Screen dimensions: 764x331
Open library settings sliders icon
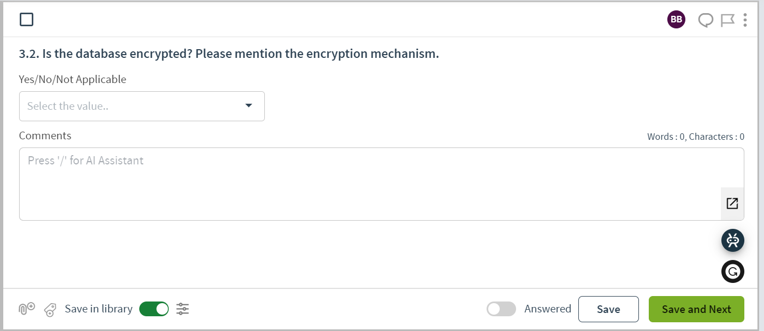point(183,309)
